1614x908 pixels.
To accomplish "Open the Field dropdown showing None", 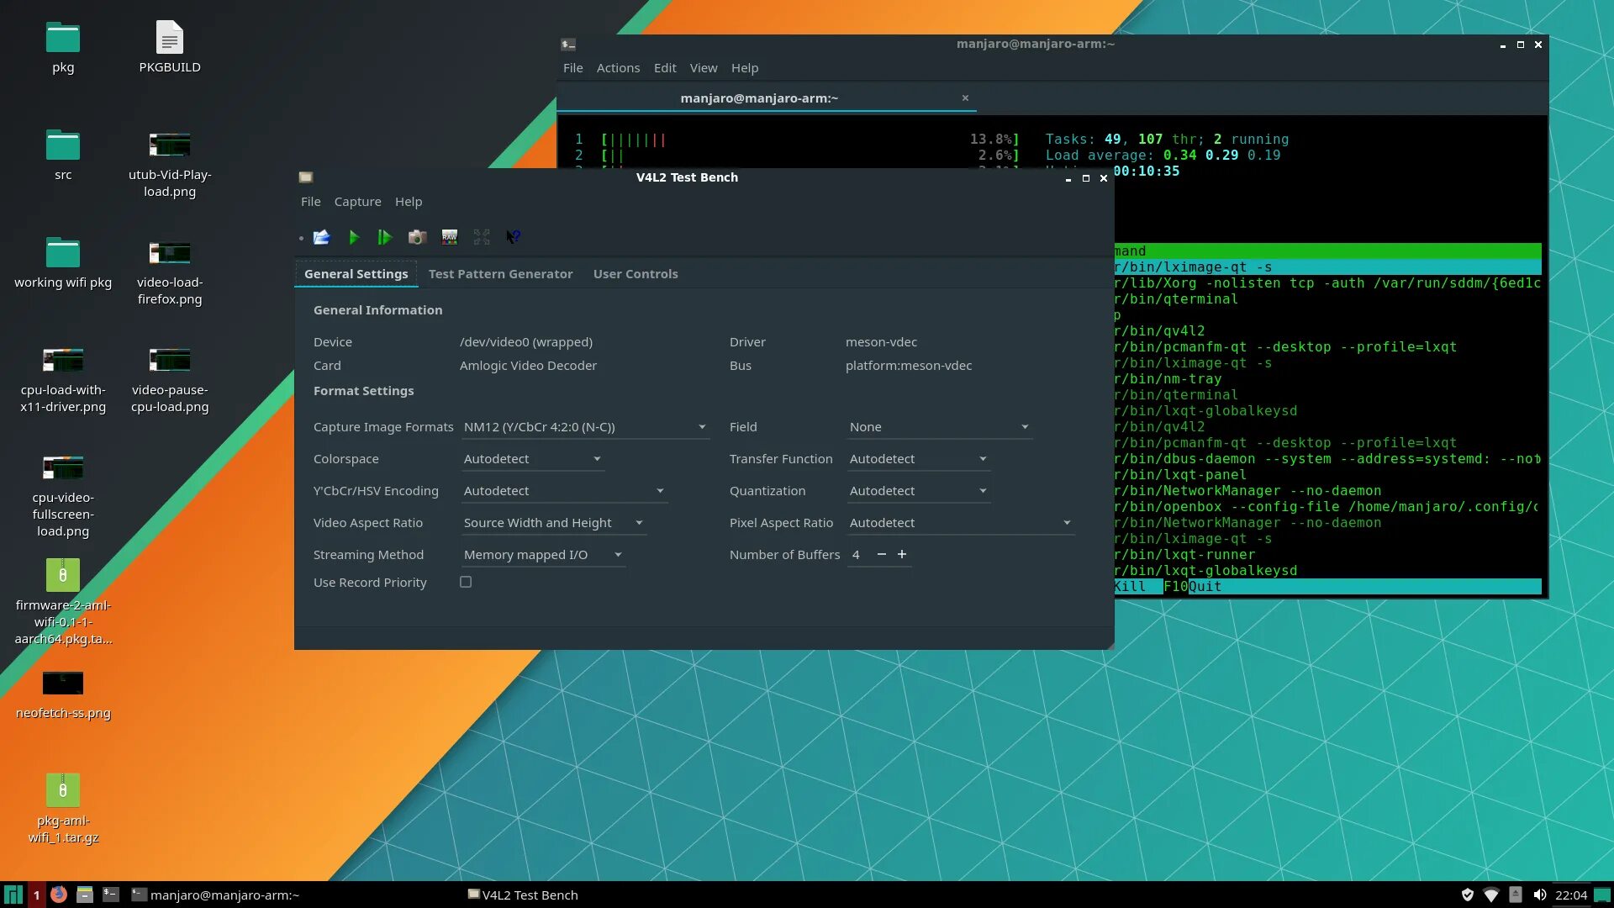I will click(x=939, y=427).
